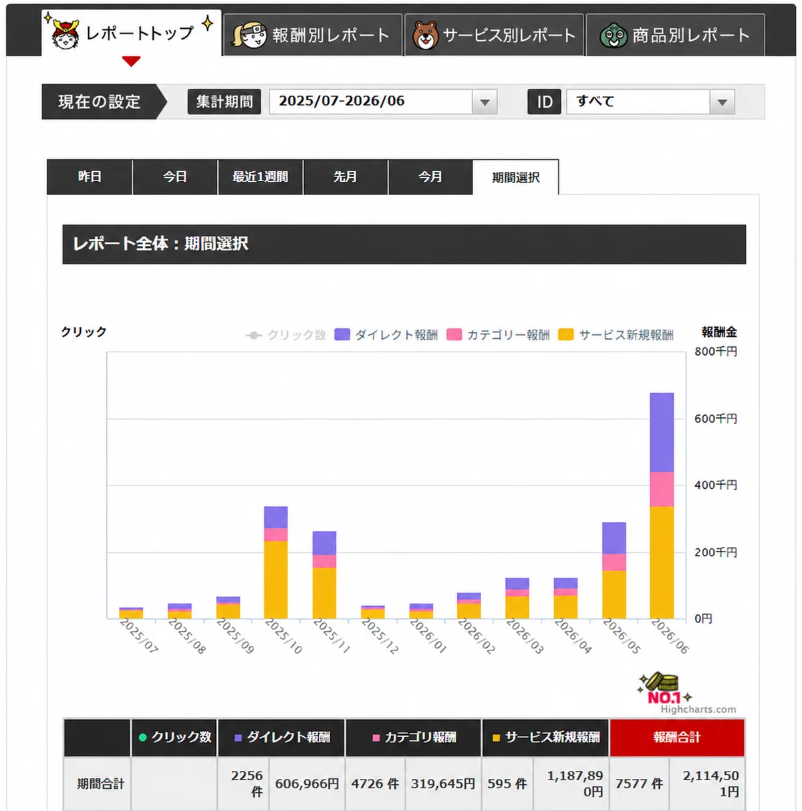Select the すべて ID combo box
The width and height of the screenshot is (802, 811).
pyautogui.click(x=650, y=102)
